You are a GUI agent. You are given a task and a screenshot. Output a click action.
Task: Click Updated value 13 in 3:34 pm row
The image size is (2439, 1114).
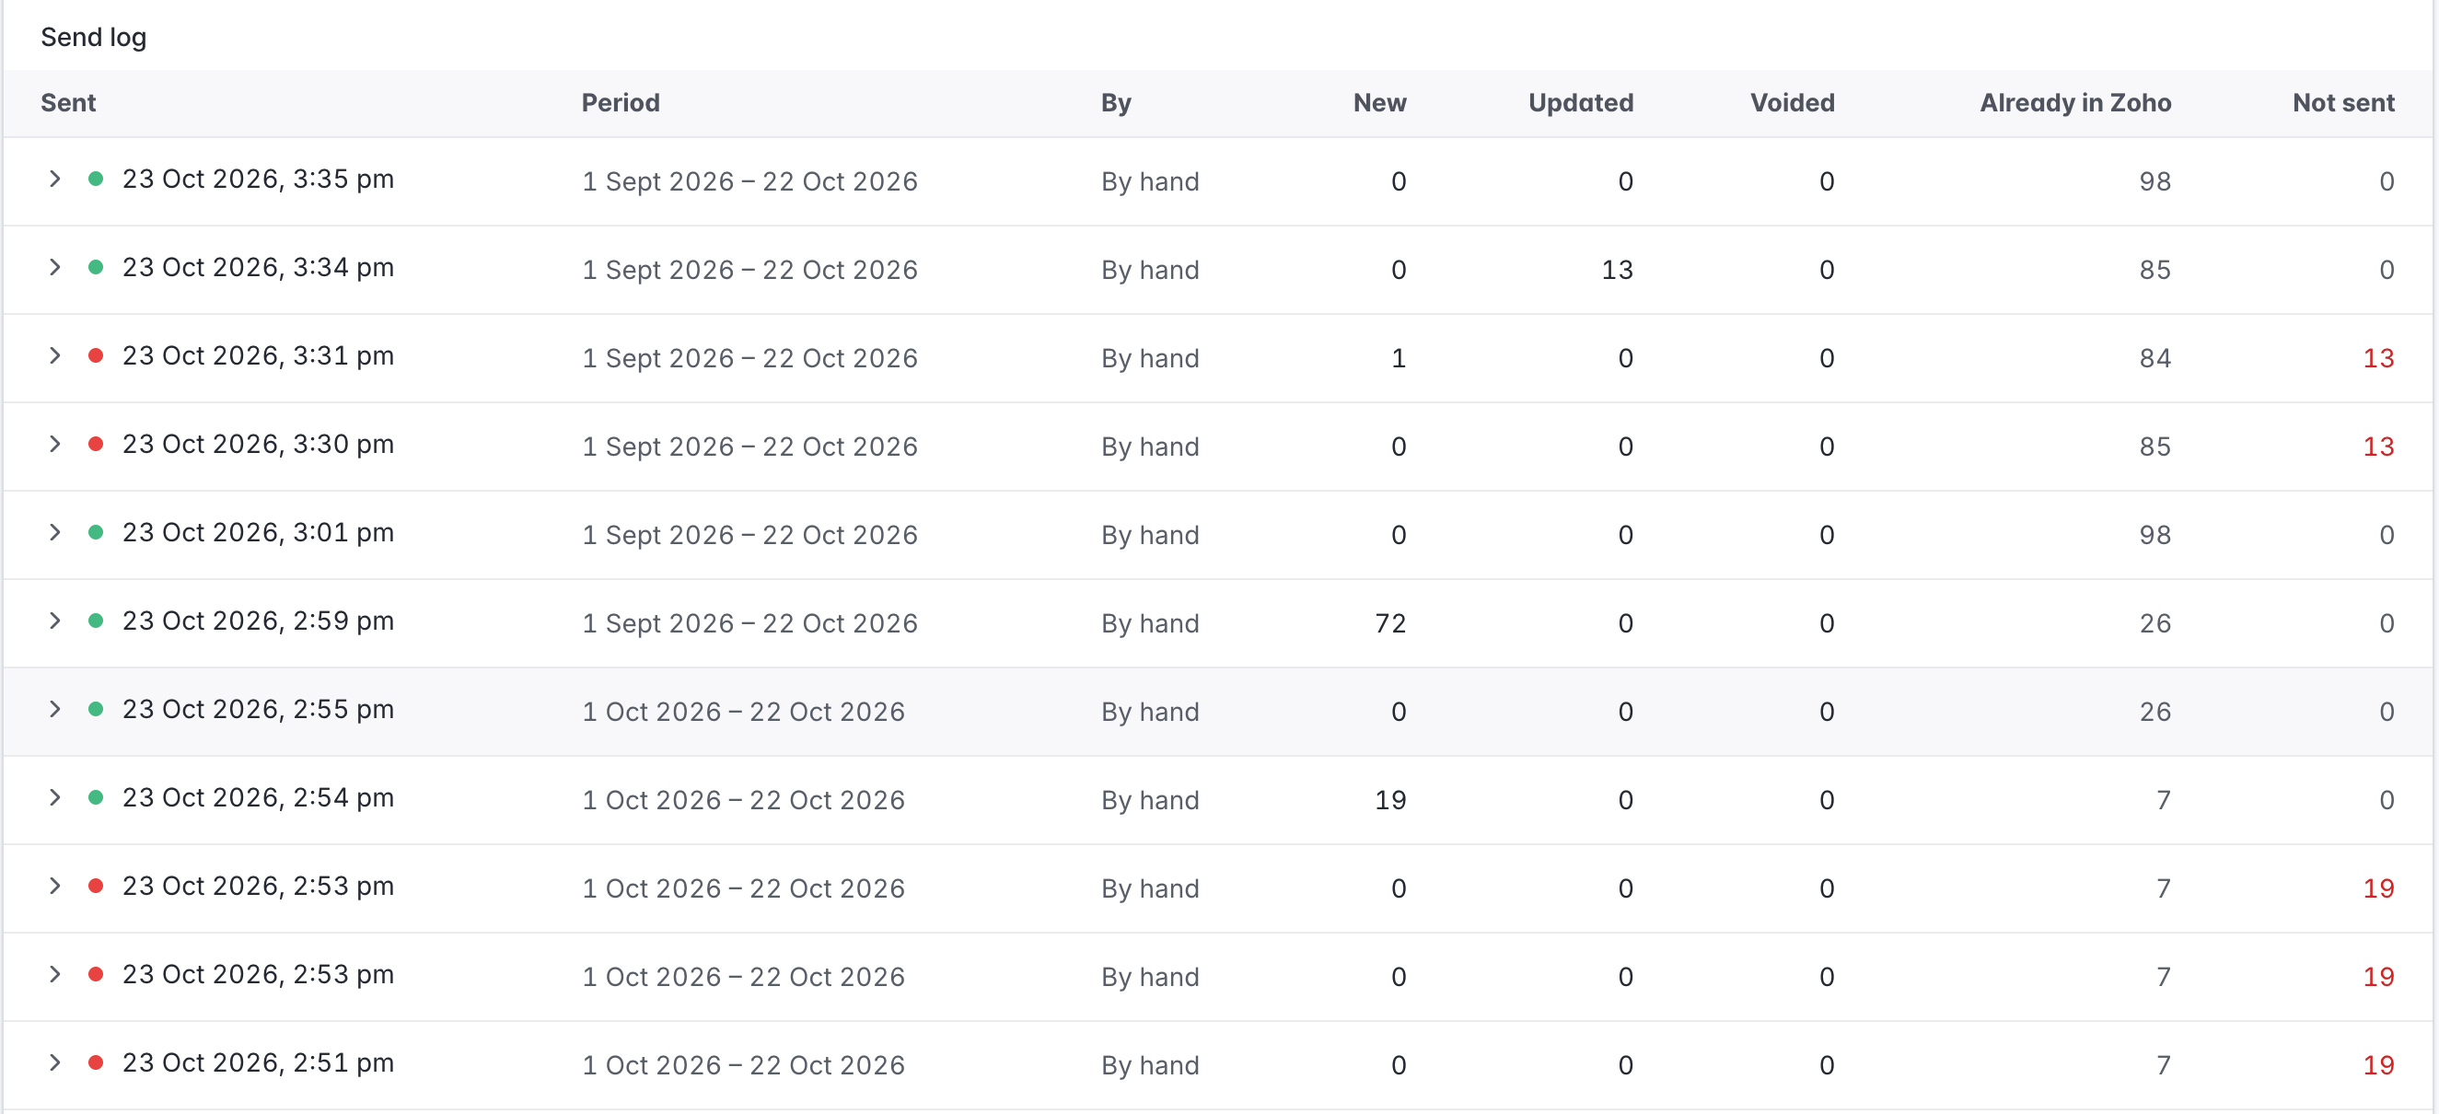pos(1617,270)
